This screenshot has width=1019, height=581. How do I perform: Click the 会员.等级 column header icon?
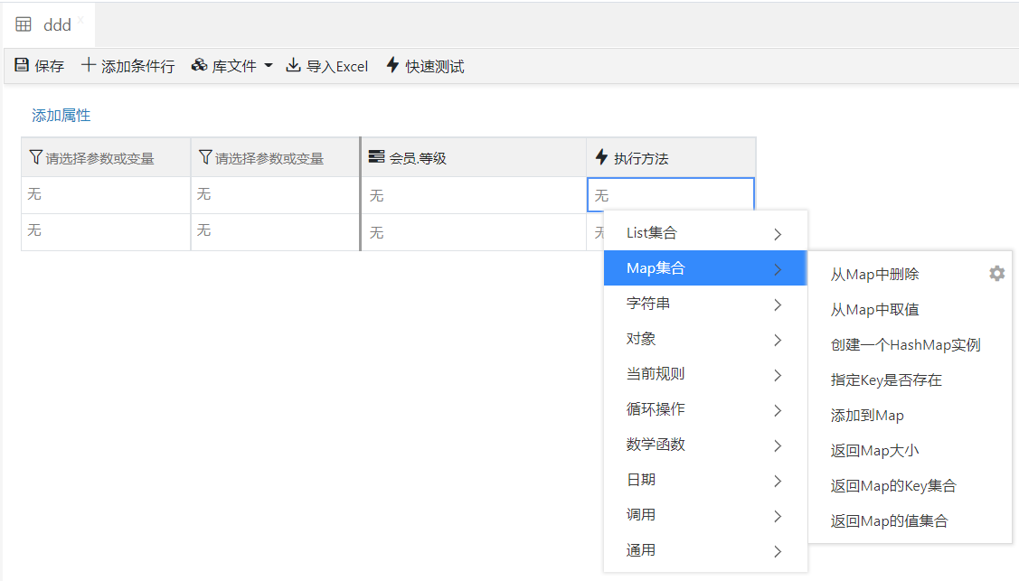(x=376, y=157)
